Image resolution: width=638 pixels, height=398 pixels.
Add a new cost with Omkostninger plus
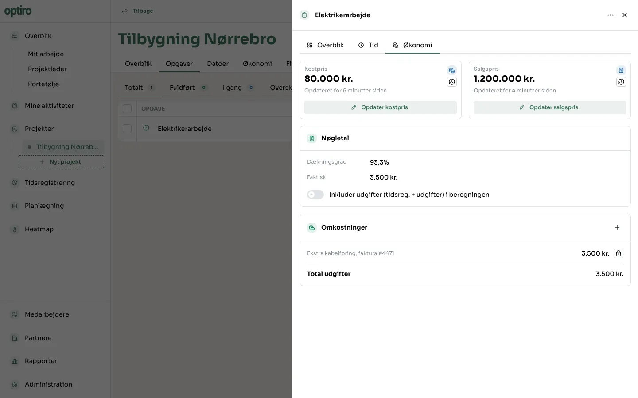(x=617, y=227)
